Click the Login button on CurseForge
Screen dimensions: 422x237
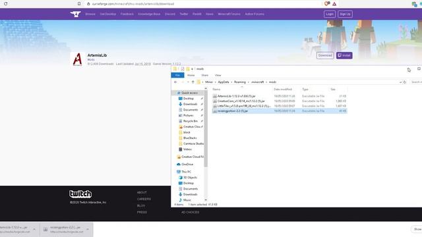[330, 14]
